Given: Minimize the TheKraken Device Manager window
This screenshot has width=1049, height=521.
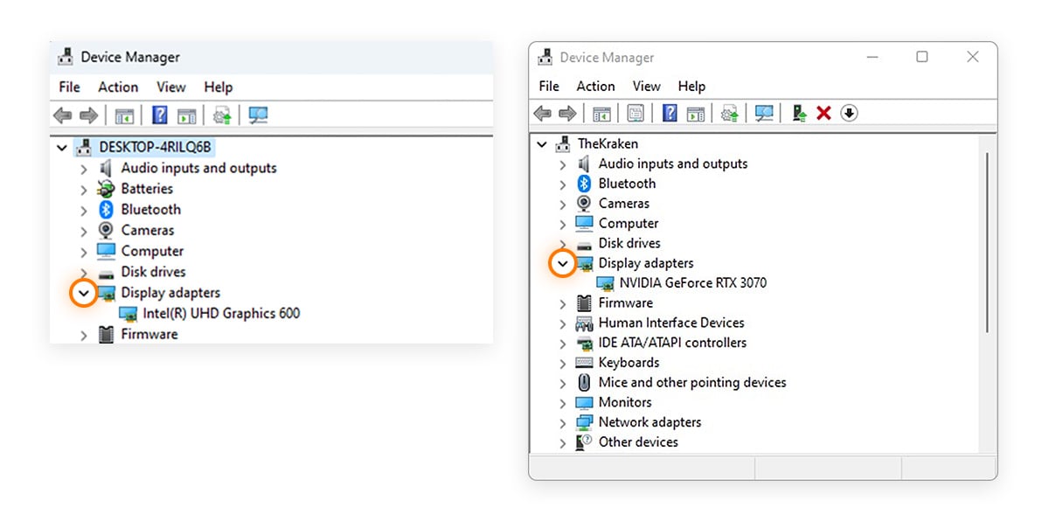Looking at the screenshot, I should (872, 57).
